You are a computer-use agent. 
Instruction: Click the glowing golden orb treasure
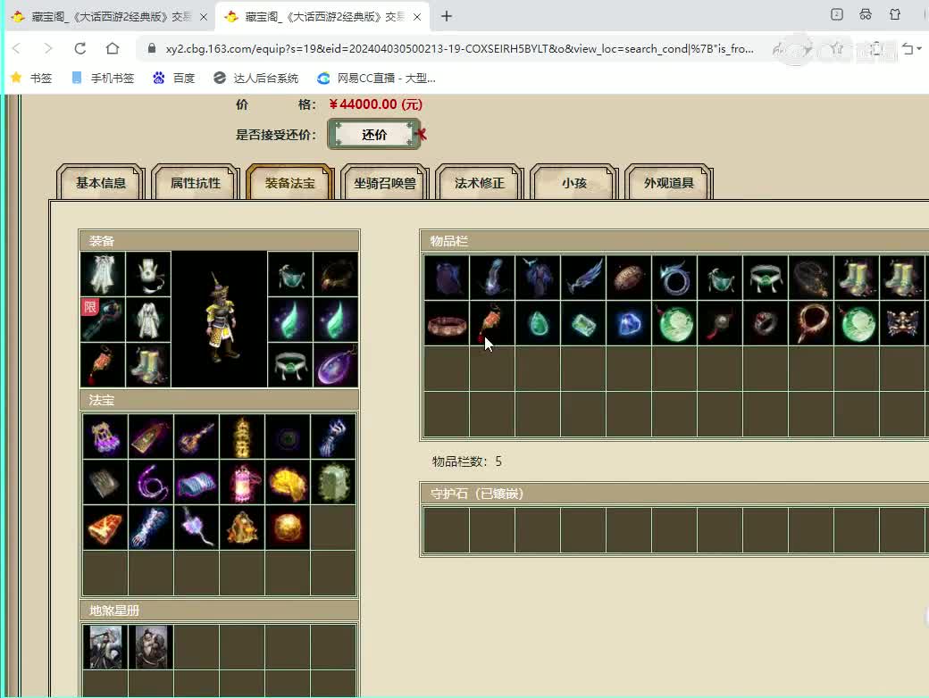(x=288, y=528)
